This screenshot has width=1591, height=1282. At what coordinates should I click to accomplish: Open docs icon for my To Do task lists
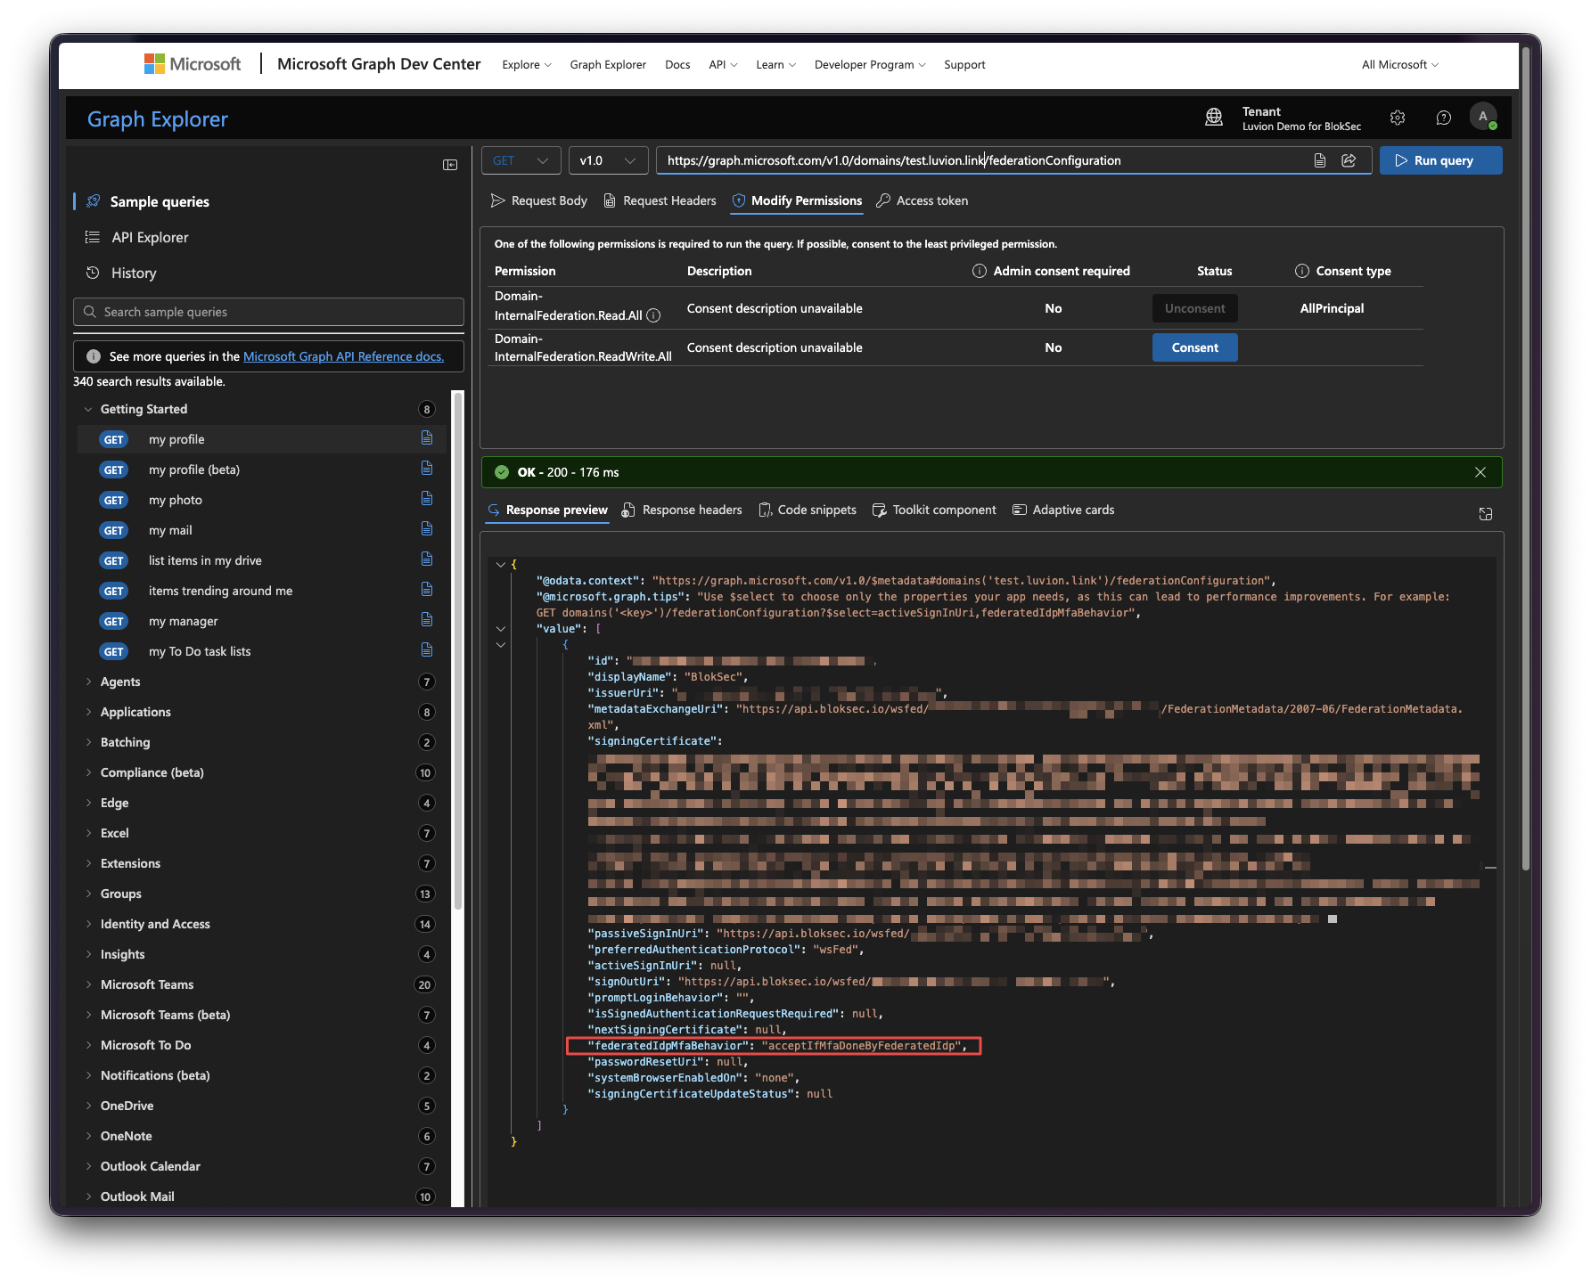(x=427, y=650)
